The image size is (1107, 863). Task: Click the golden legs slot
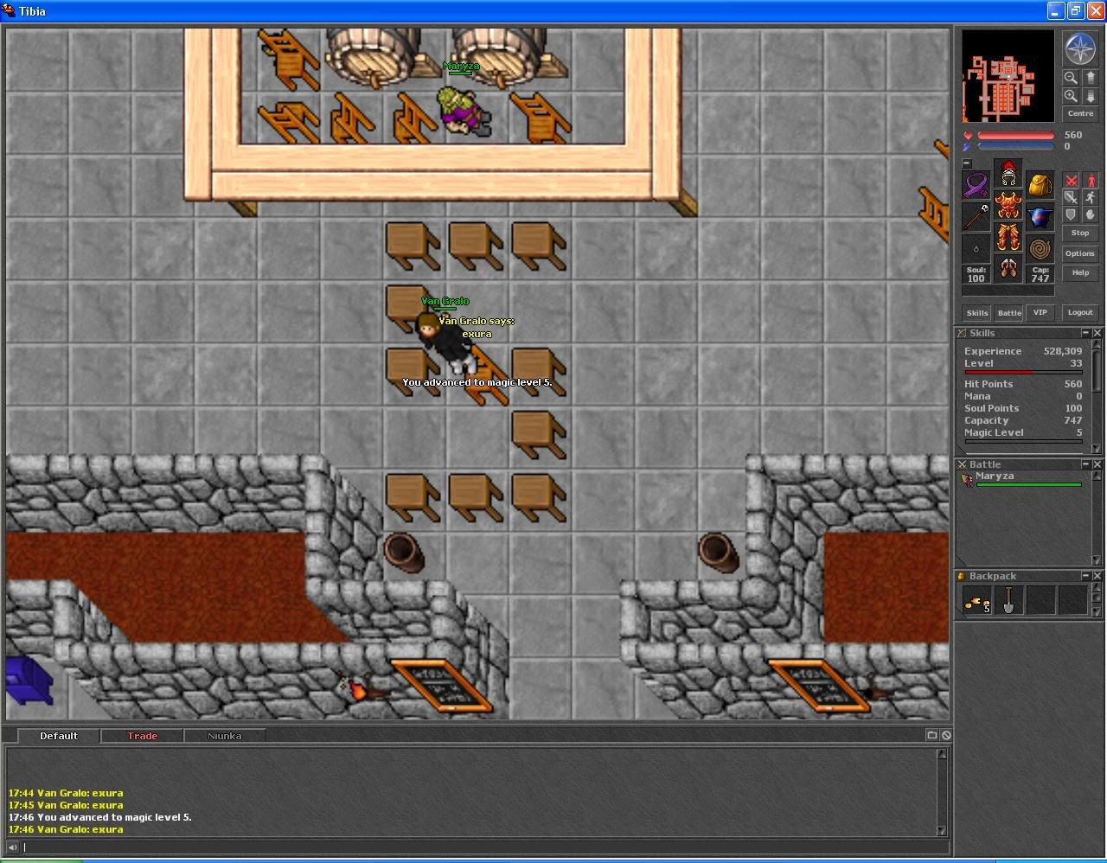[x=1008, y=238]
